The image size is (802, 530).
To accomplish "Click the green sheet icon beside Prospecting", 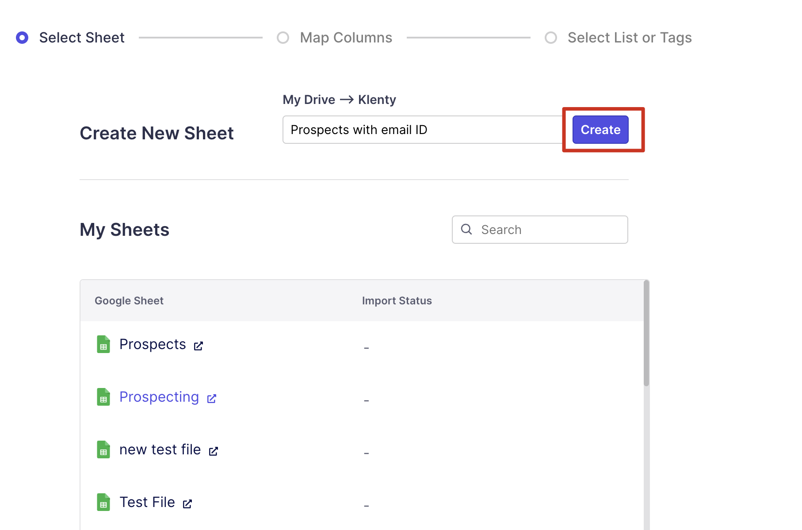I will coord(103,397).
